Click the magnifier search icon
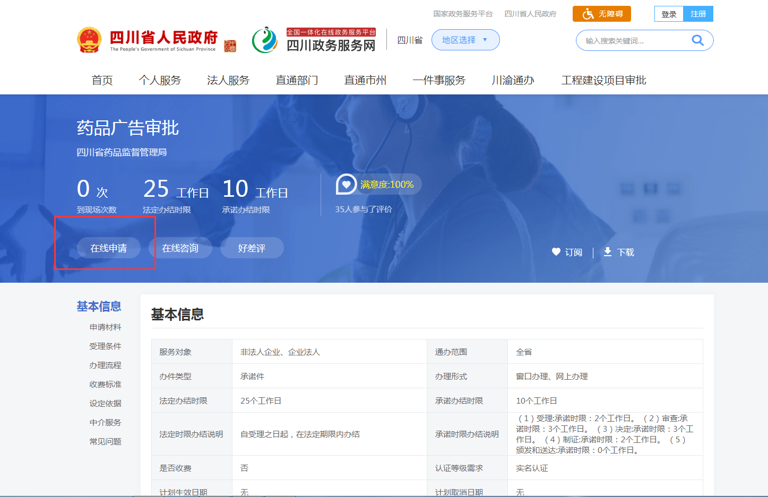 [x=697, y=40]
